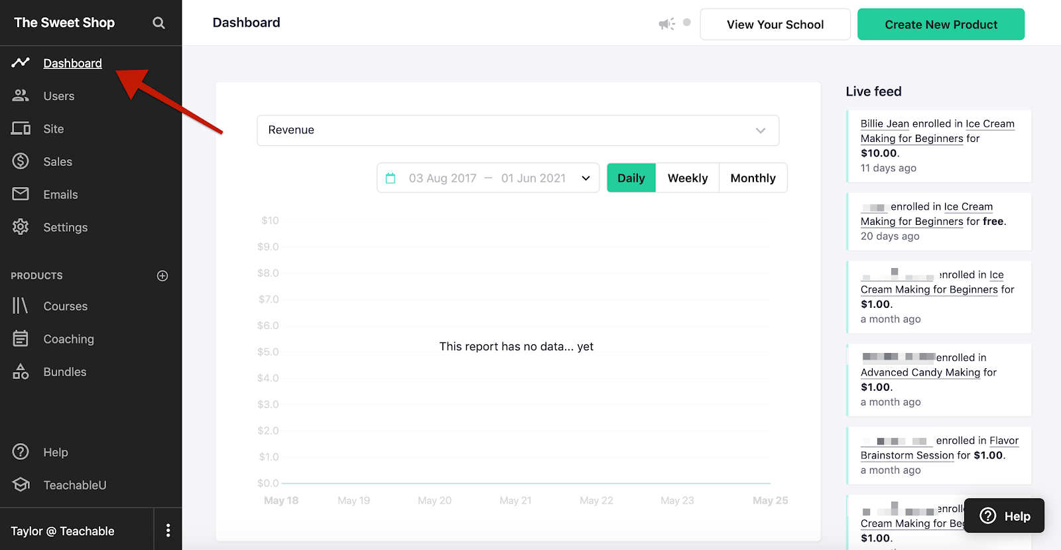
Task: Switch chart to Weekly interval
Action: pos(688,178)
